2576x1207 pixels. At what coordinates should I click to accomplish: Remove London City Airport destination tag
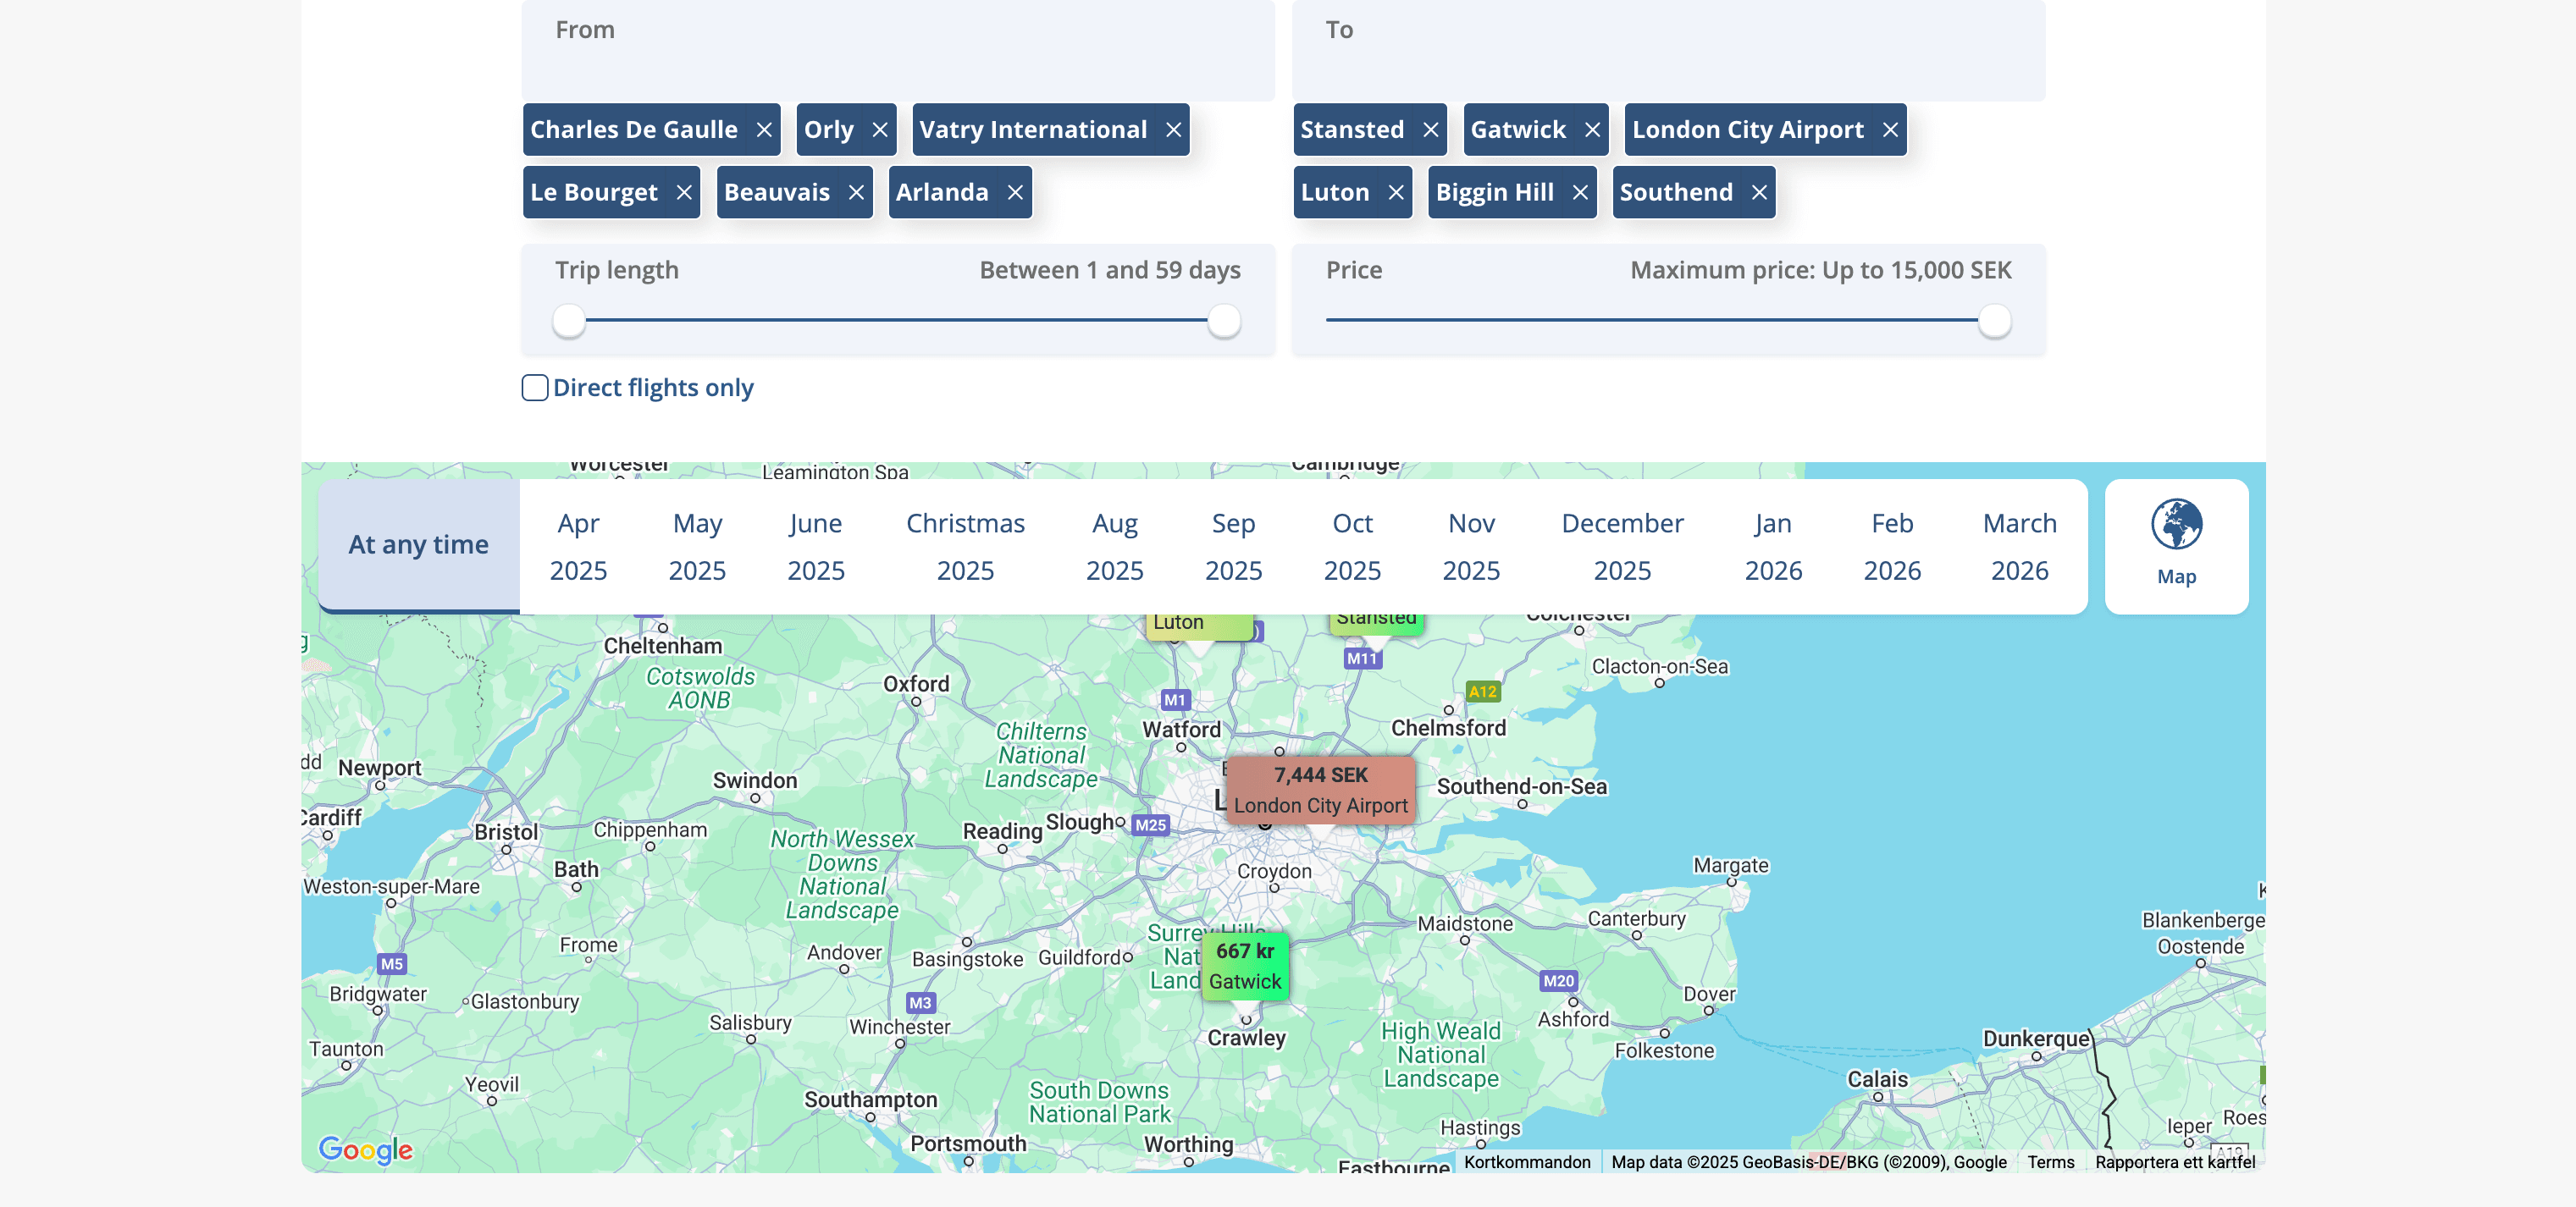tap(1890, 130)
